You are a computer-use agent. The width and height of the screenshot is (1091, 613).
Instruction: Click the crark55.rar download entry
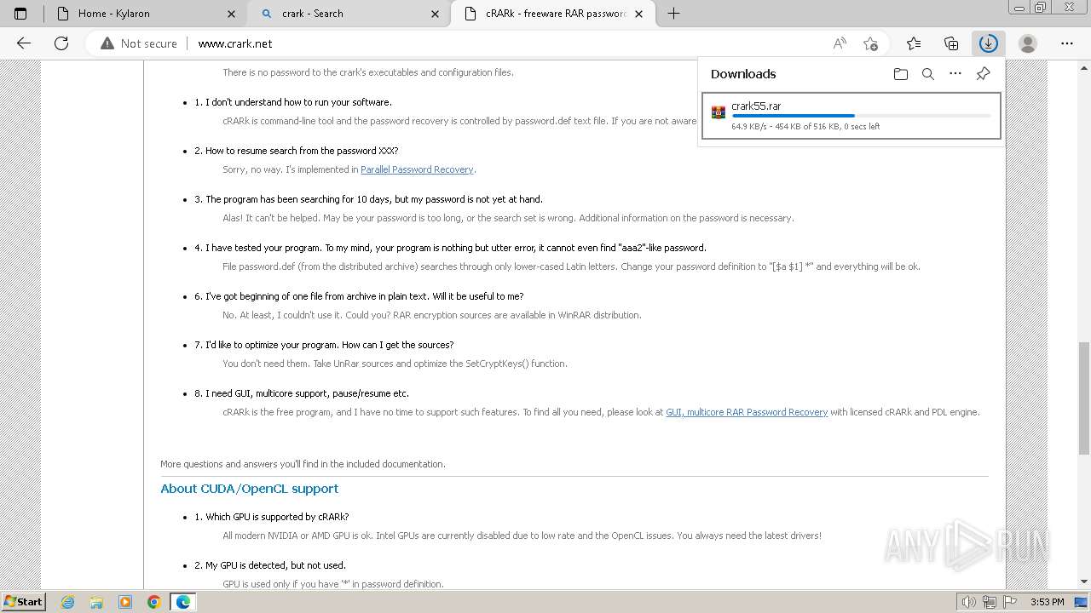coord(851,116)
